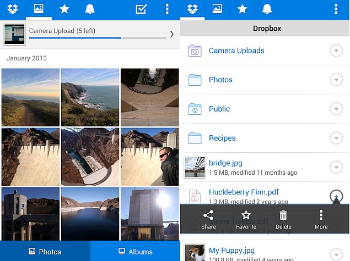The width and height of the screenshot is (350, 261).
Task: Click the Camera Upload progress bar
Action: [98, 38]
